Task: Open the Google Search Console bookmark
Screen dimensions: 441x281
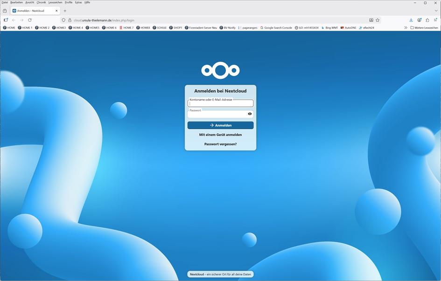Action: pos(276,27)
